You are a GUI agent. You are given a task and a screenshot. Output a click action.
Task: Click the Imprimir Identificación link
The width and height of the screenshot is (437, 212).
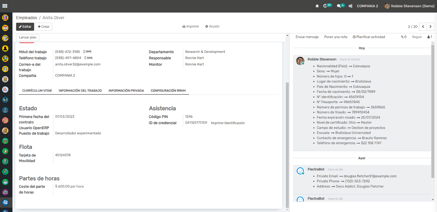point(228,123)
